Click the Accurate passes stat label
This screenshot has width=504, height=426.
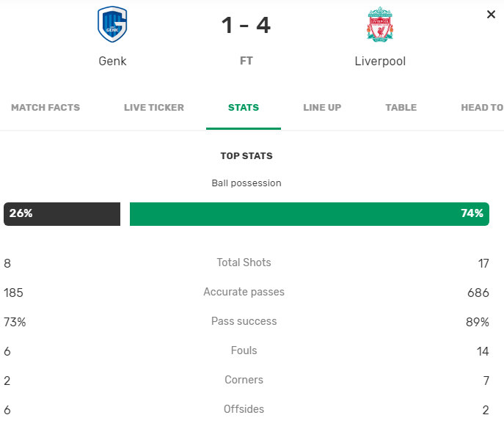[x=244, y=292]
